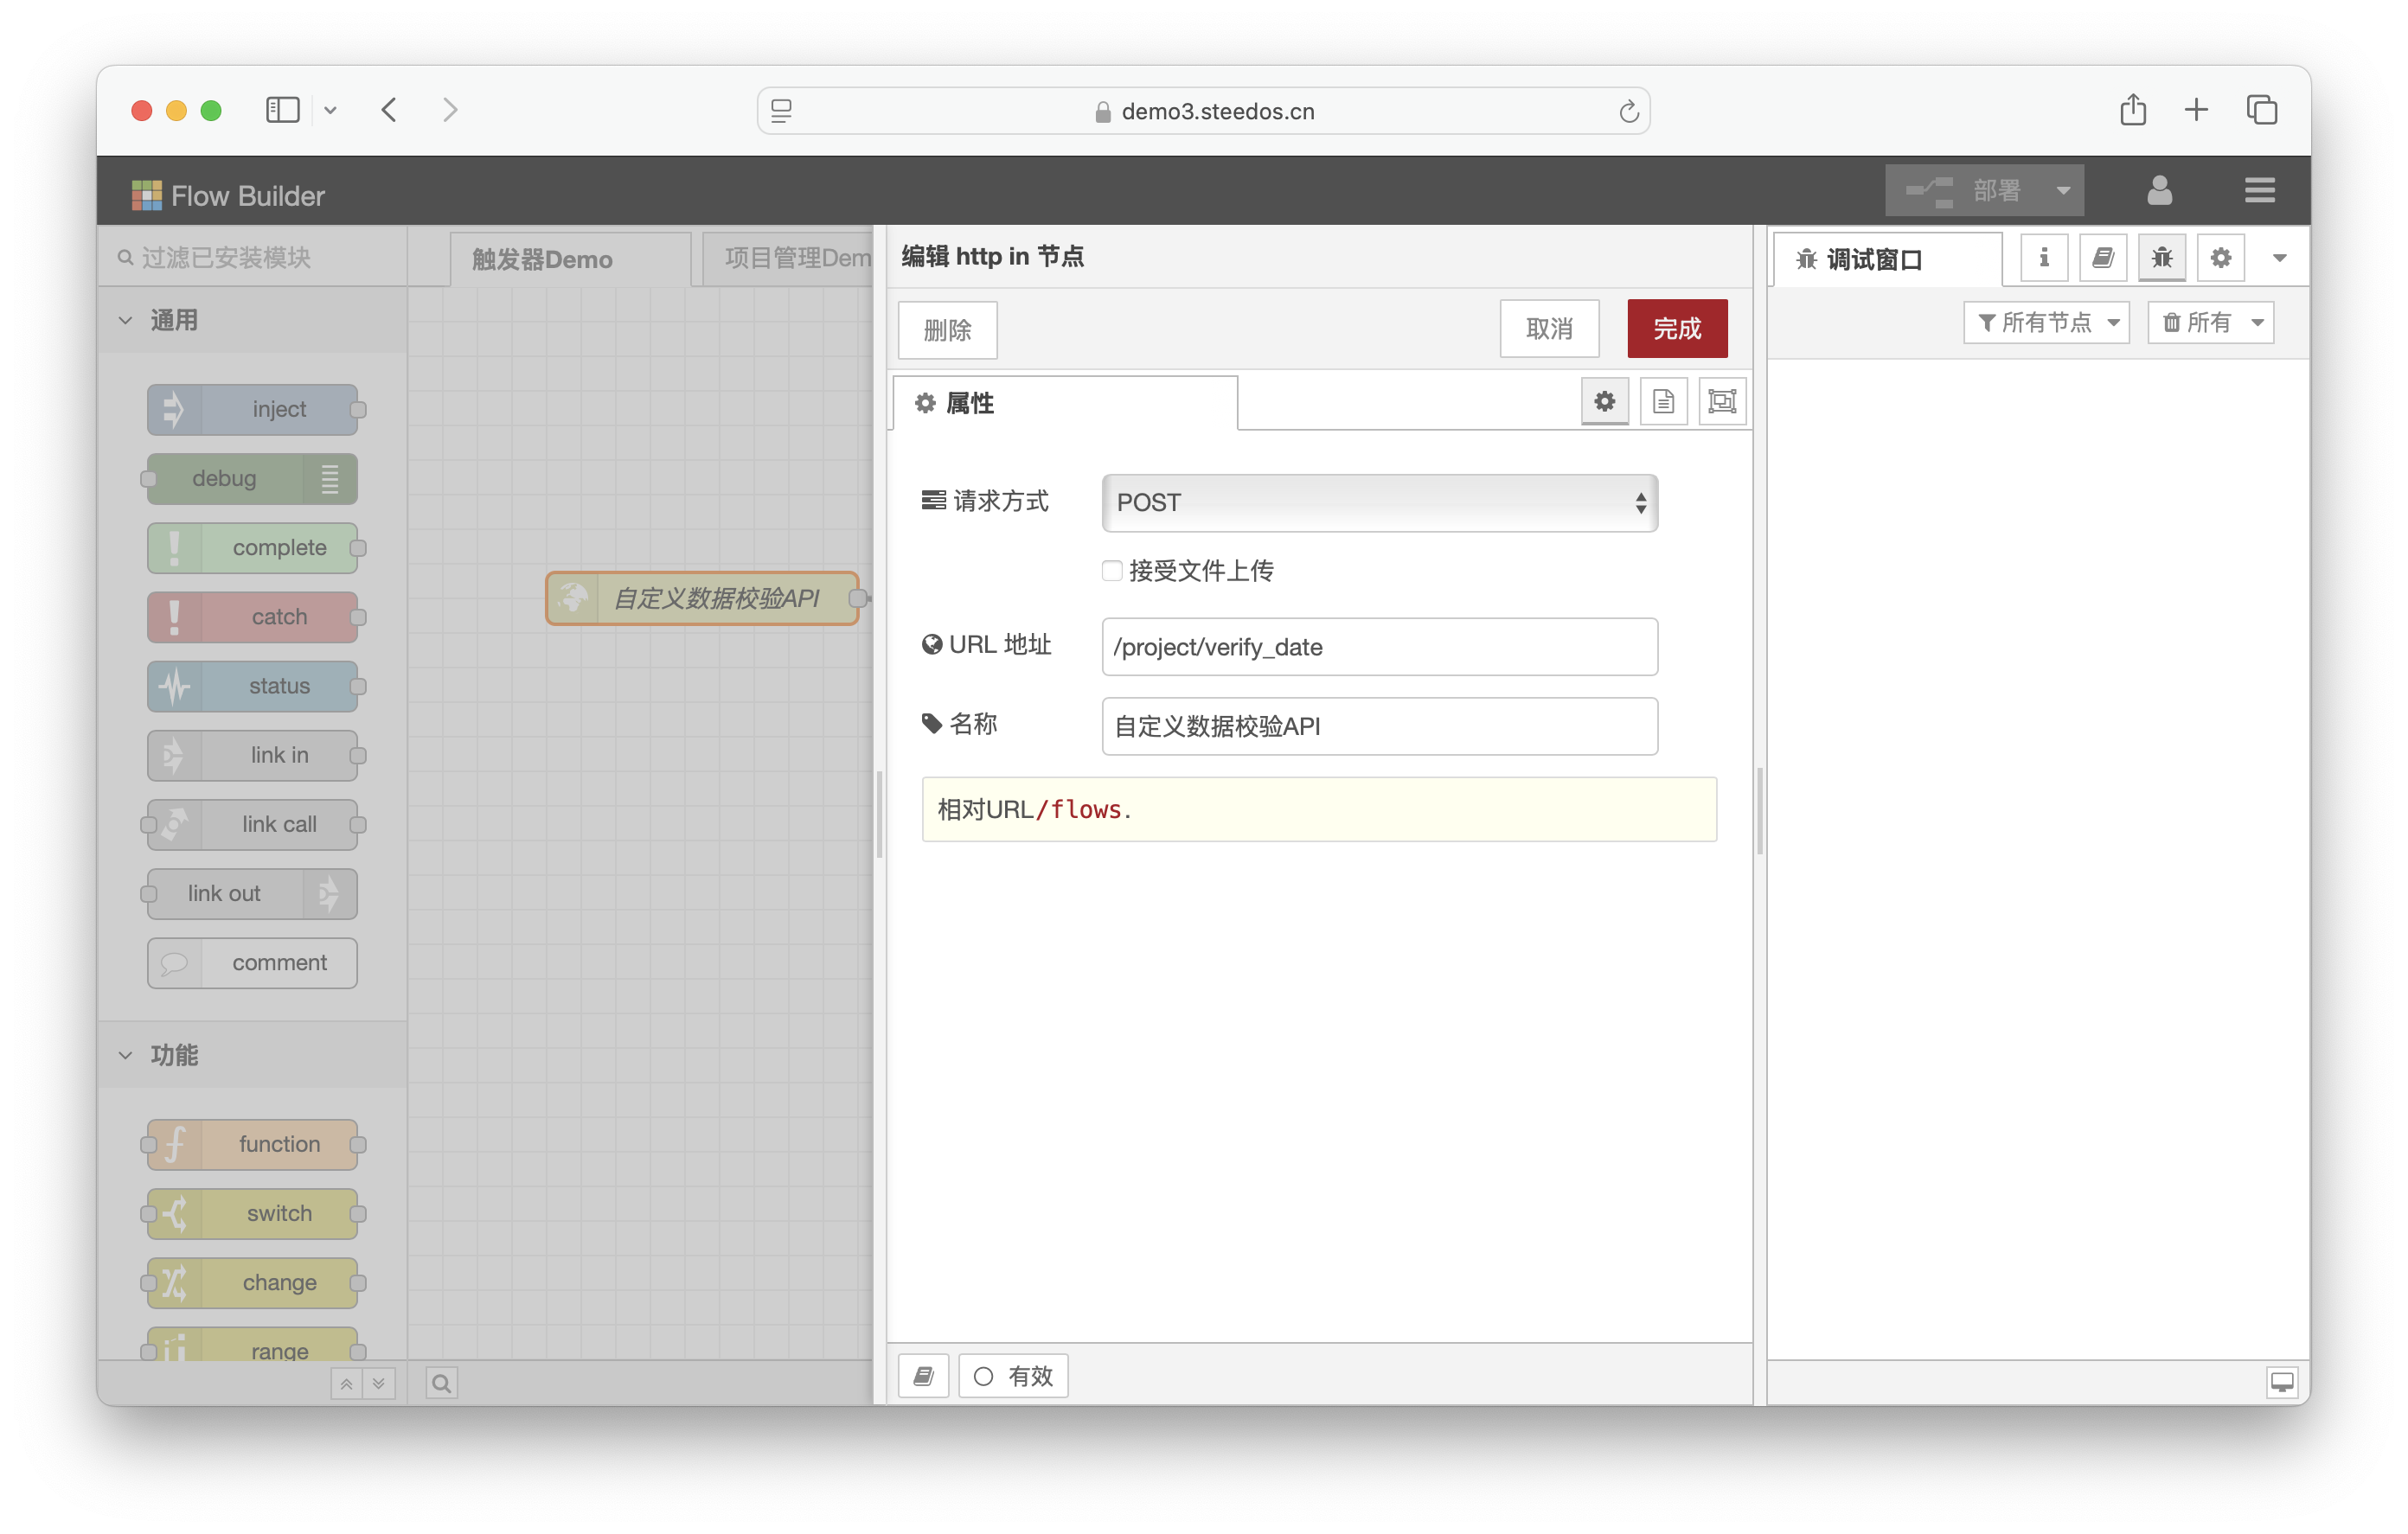Expand all palette categories
Viewport: 2408px width, 1534px height.
coord(379,1383)
